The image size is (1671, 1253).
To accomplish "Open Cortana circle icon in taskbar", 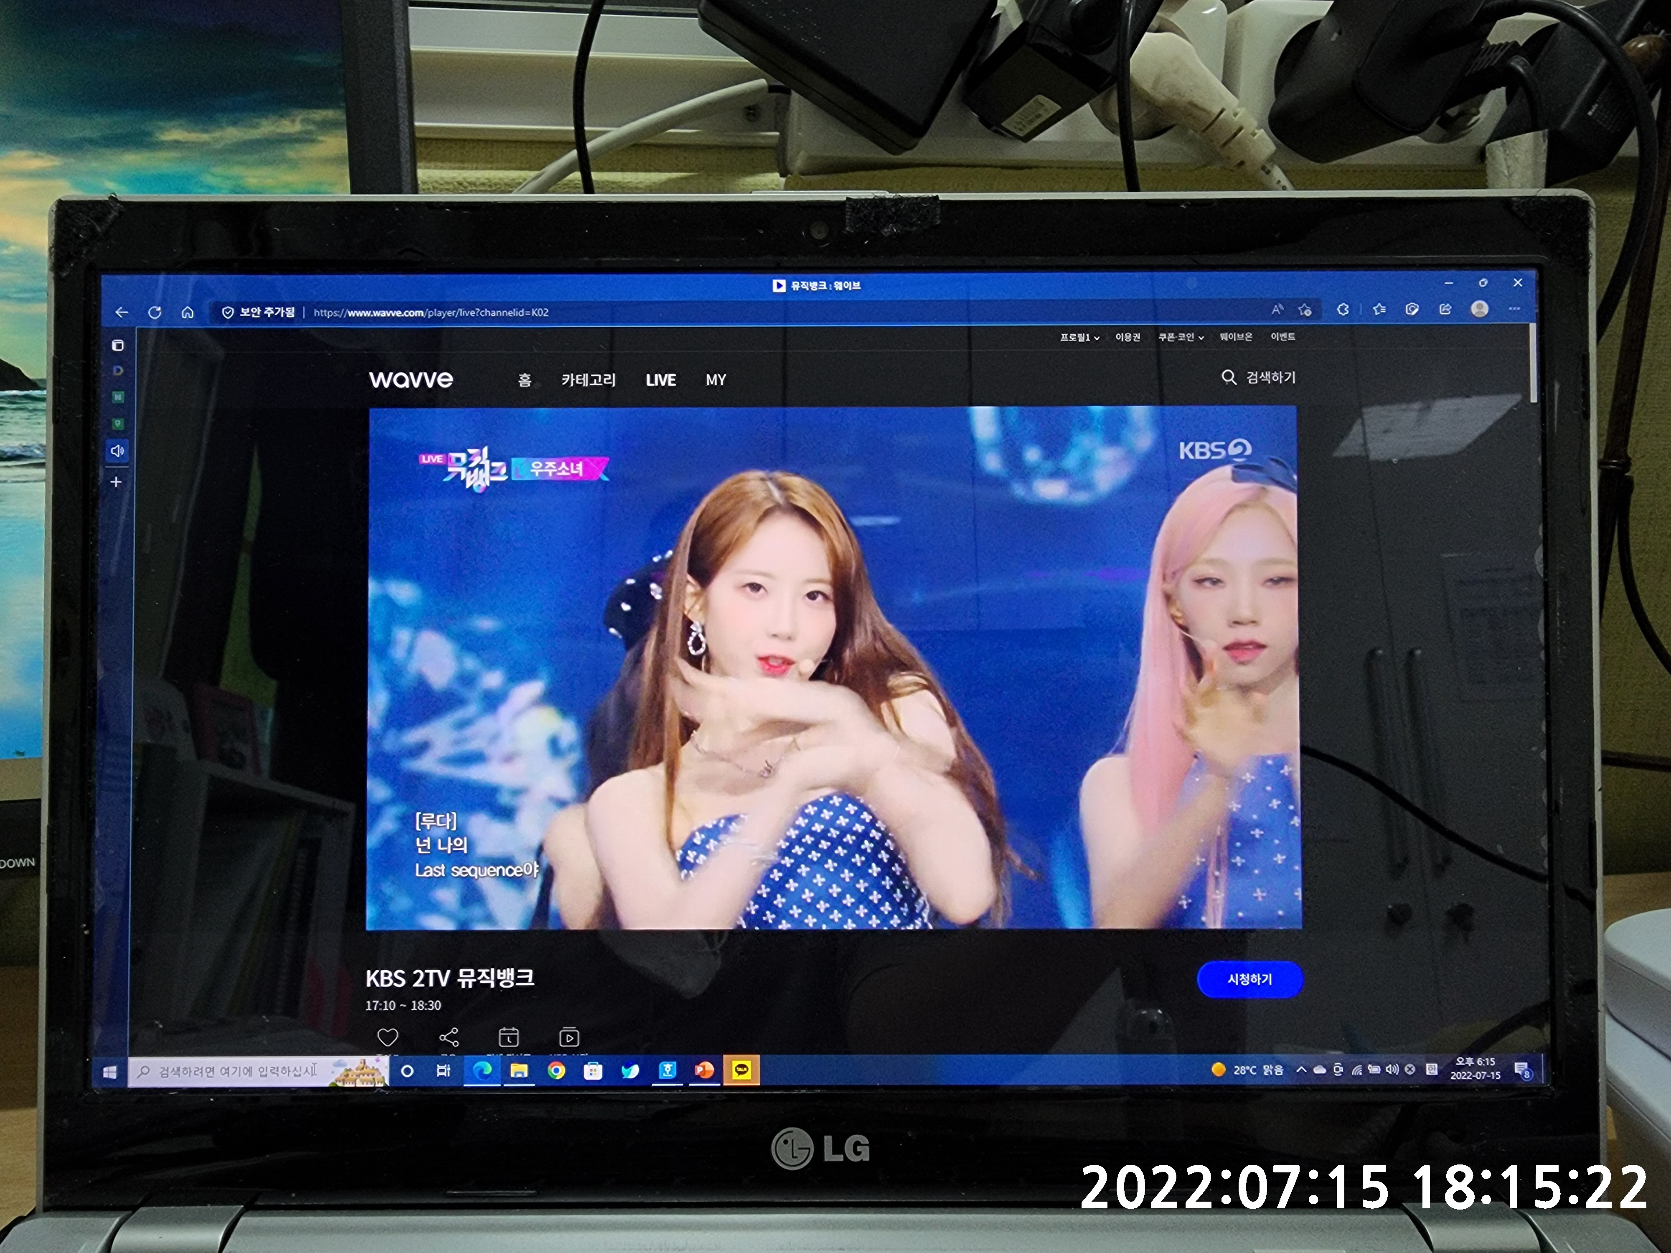I will [x=407, y=1071].
